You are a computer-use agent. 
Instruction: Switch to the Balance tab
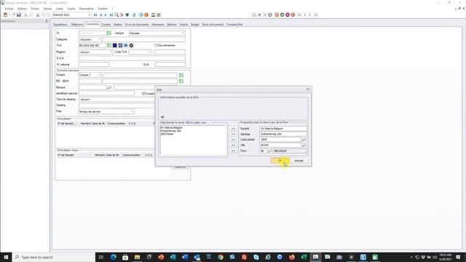click(x=172, y=24)
